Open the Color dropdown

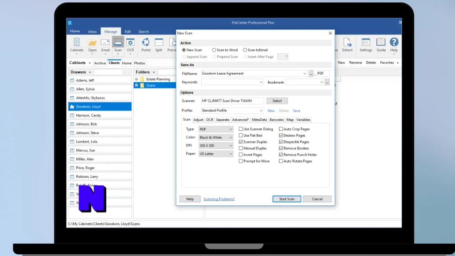pos(216,137)
